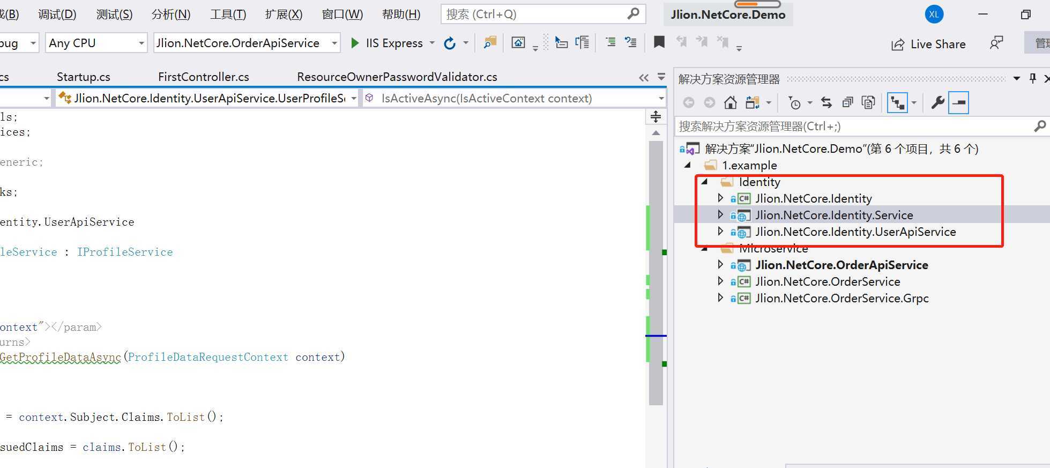
Task: Open the document tab overflow dropdown
Action: 661,77
